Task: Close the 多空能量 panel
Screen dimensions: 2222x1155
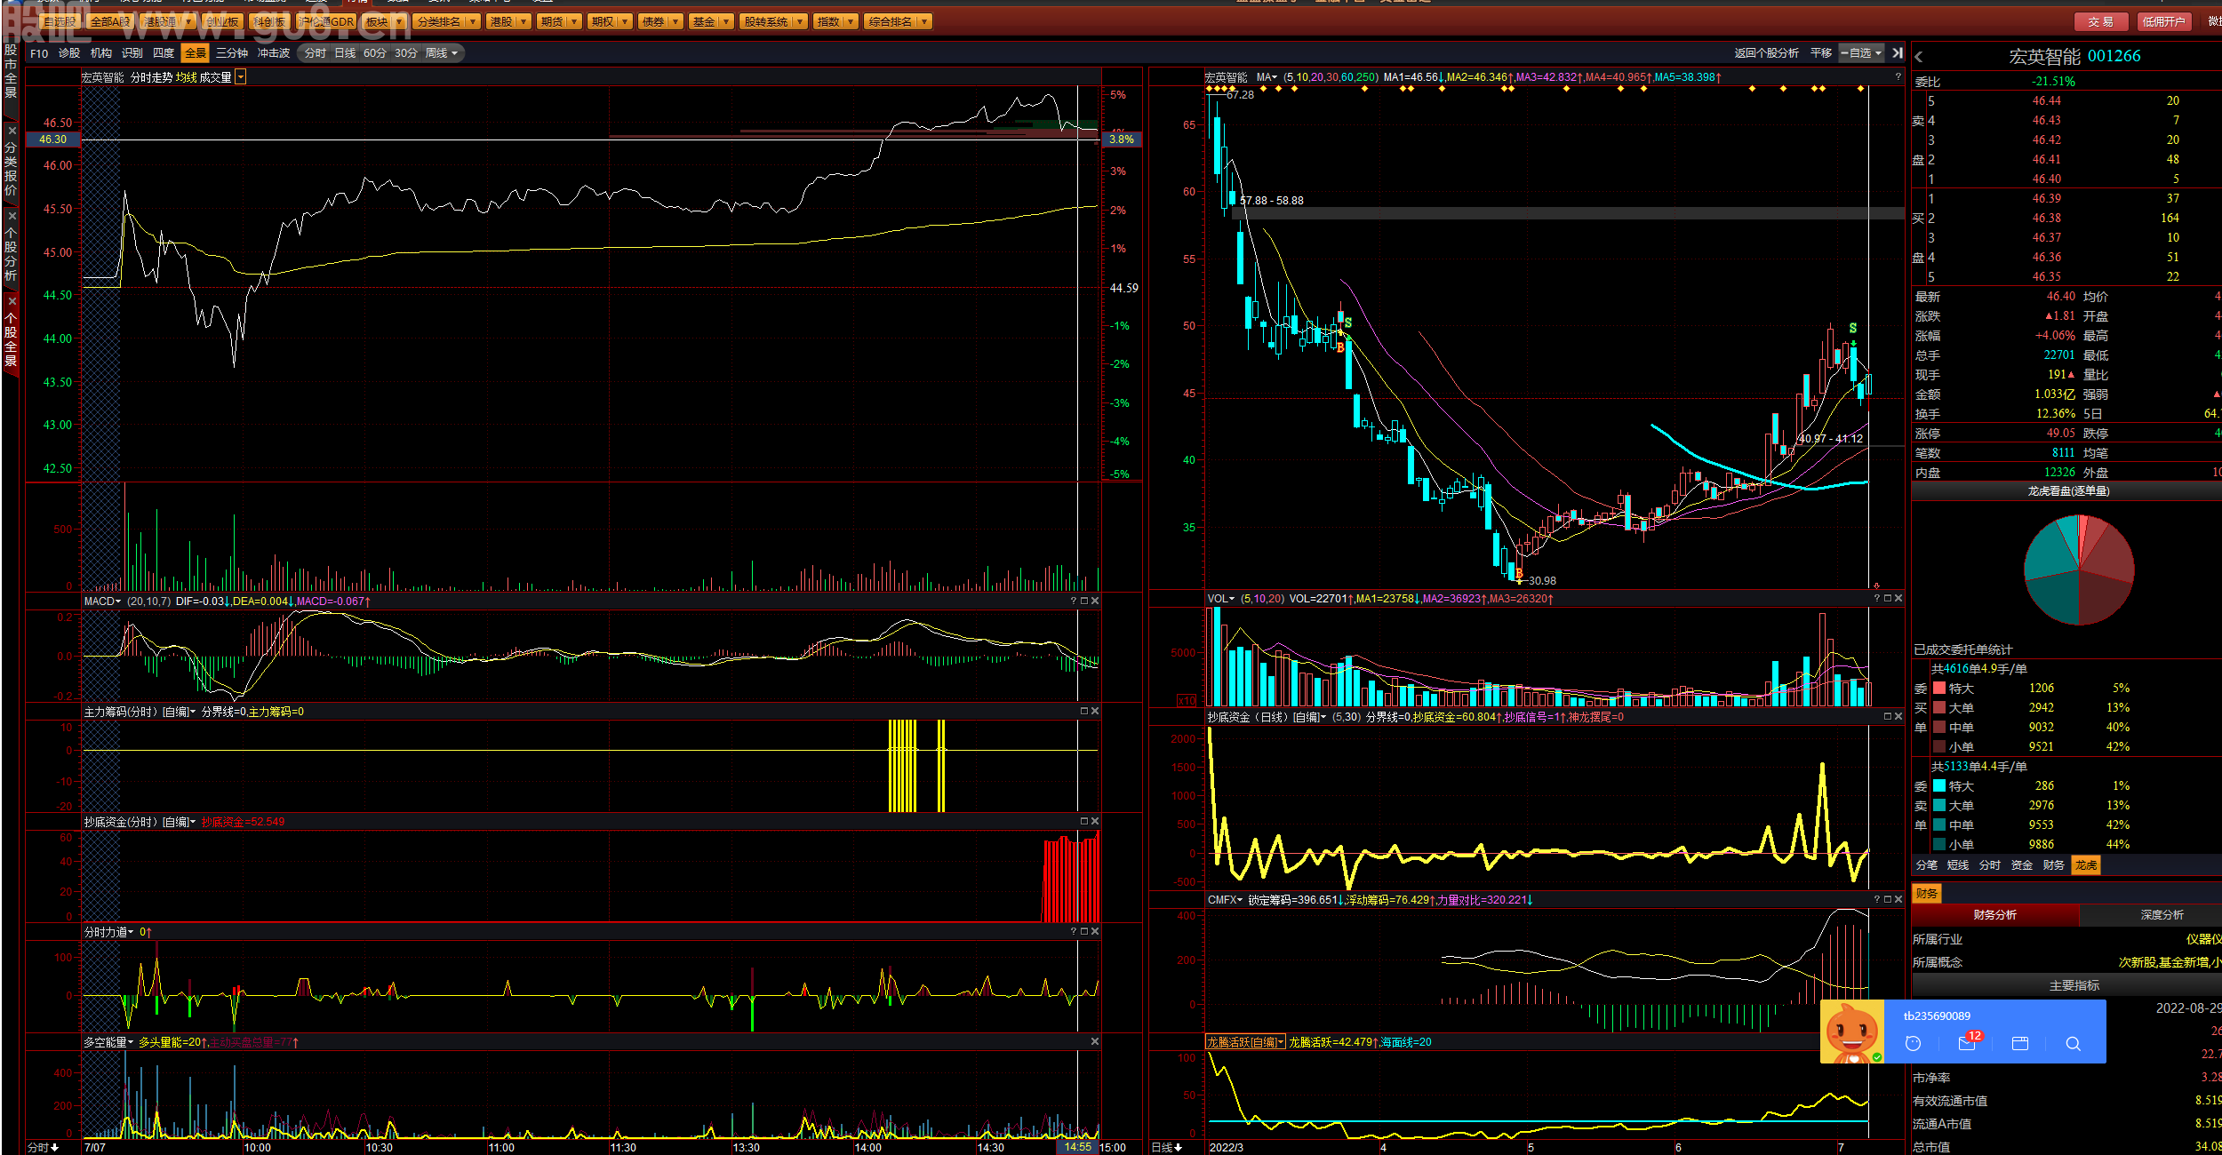Action: [1095, 1042]
